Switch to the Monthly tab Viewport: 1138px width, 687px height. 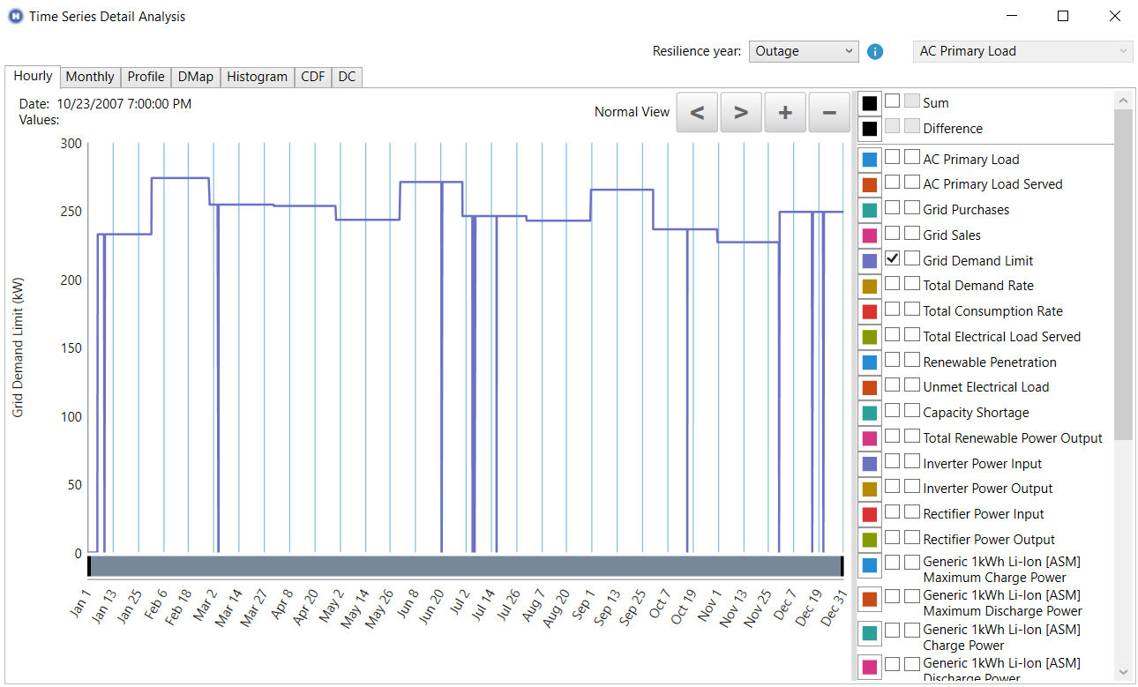coord(89,77)
